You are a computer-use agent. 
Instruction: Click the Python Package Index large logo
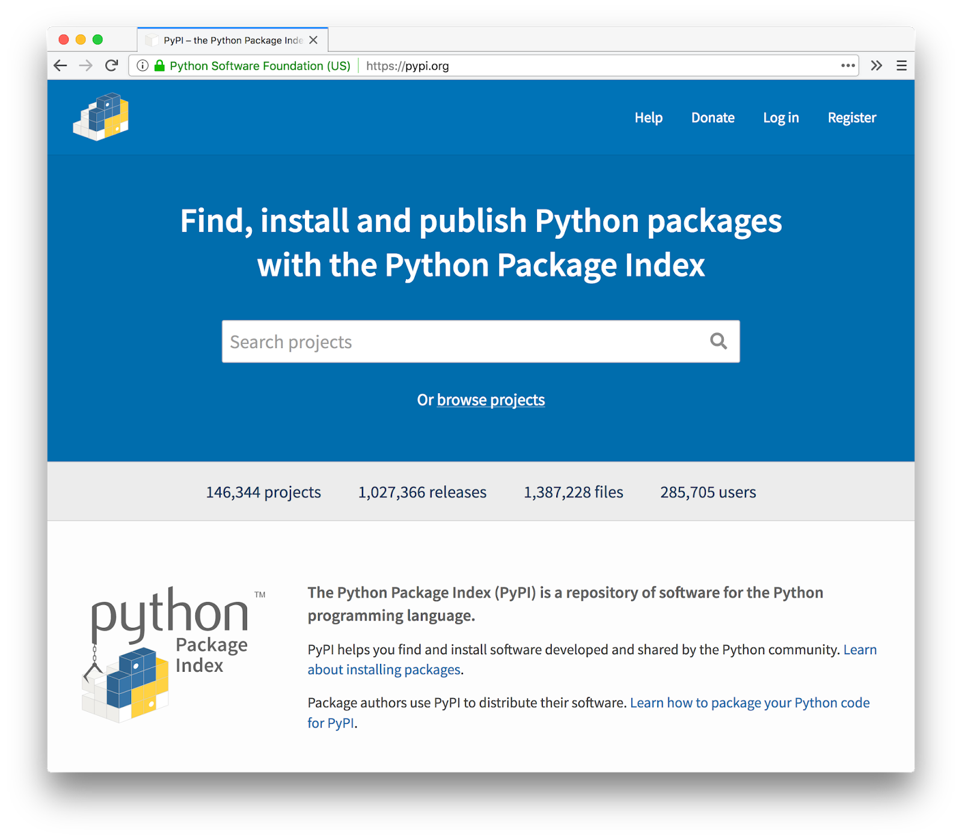coord(171,654)
